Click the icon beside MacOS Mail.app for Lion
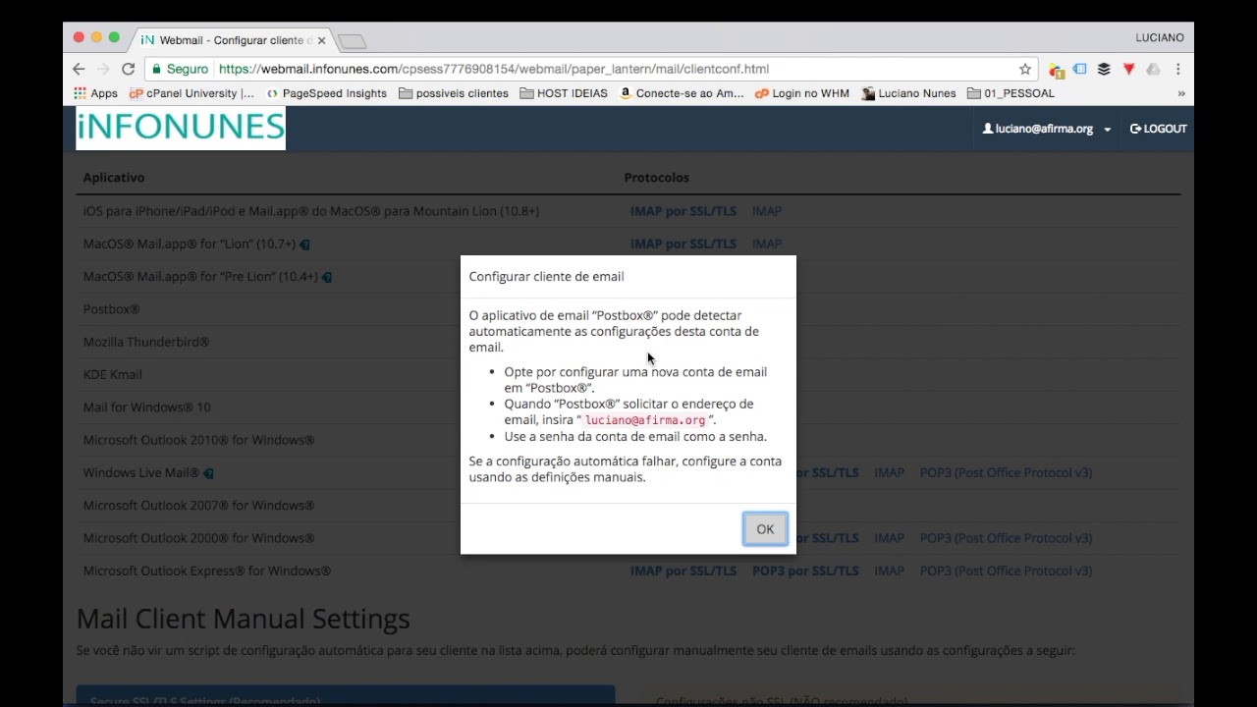Screen dimensions: 1257x707 pyautogui.click(x=304, y=245)
